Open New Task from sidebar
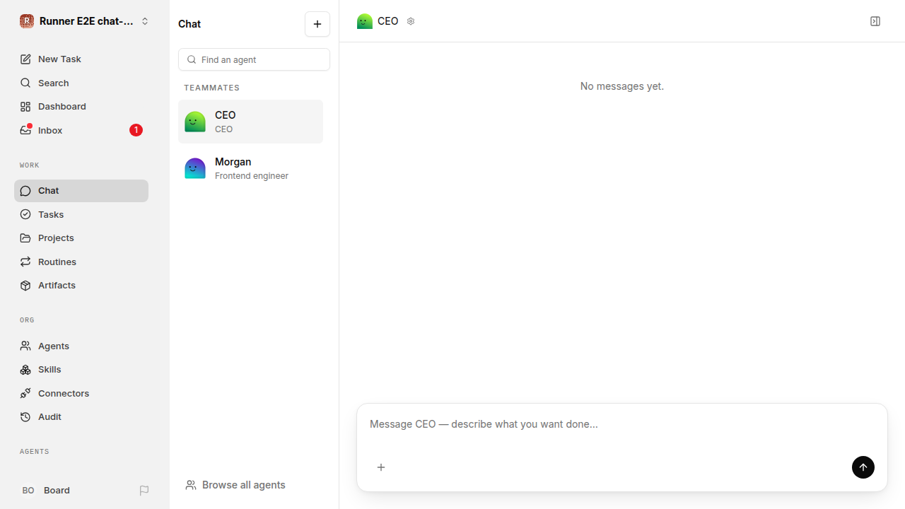The width and height of the screenshot is (905, 509). tap(81, 59)
